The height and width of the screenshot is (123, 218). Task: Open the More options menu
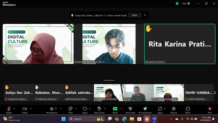[x=188, y=110]
